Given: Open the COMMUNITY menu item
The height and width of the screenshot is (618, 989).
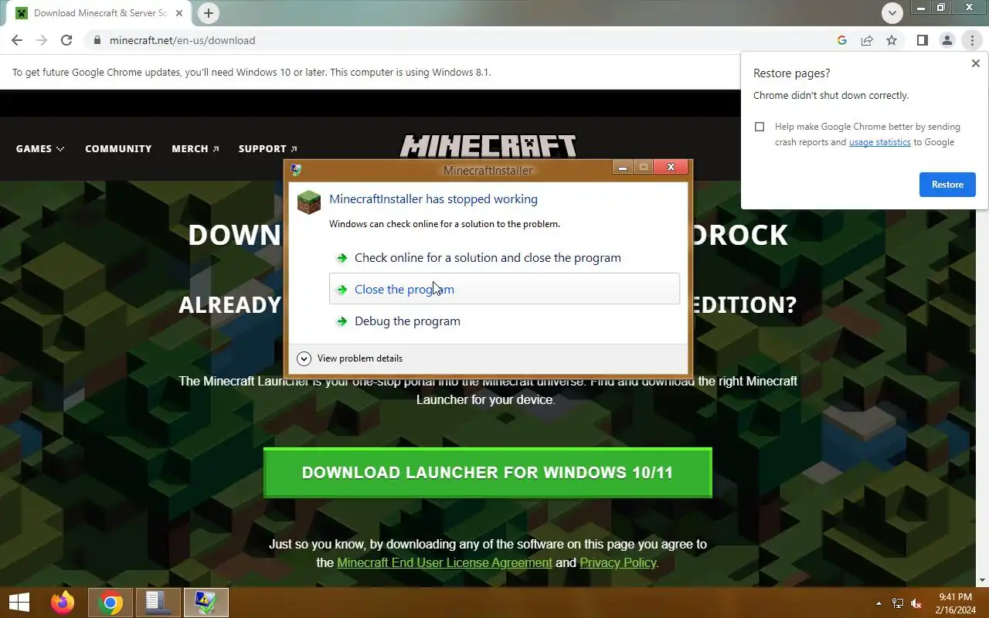Looking at the screenshot, I should pyautogui.click(x=118, y=148).
